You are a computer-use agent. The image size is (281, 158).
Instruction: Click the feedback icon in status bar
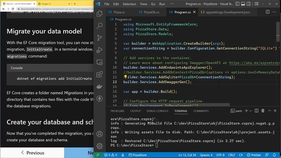coord(267,155)
